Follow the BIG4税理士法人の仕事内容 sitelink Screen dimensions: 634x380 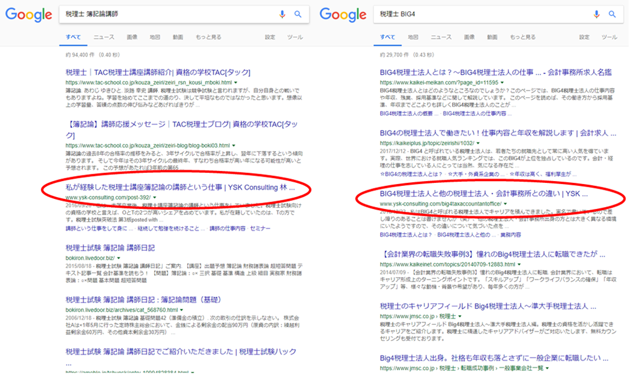(x=477, y=113)
